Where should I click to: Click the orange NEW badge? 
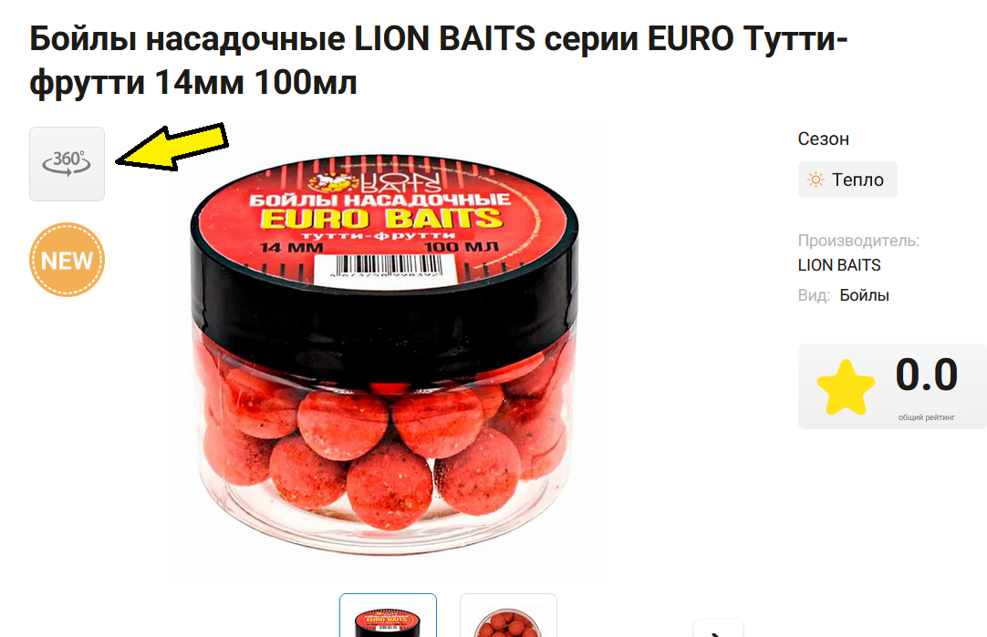[67, 260]
